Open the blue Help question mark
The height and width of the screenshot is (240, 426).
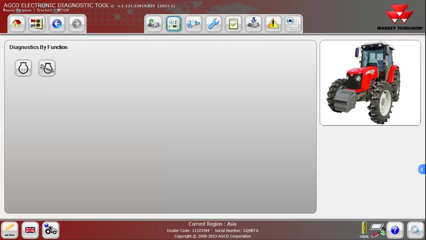coord(395,230)
